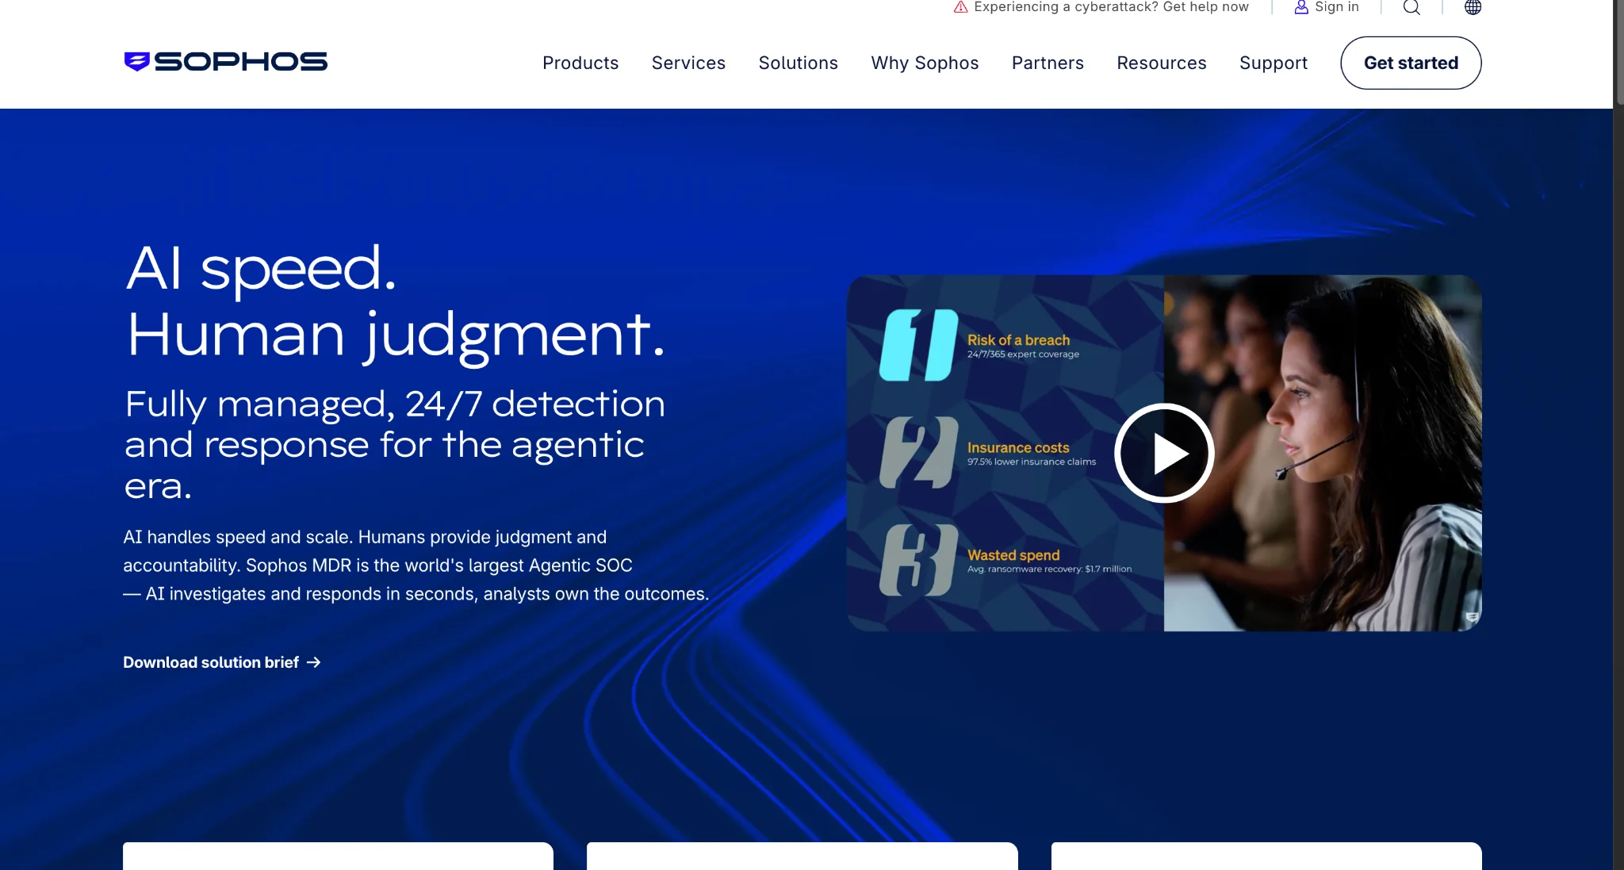
Task: Open the Products menu
Action: pos(580,63)
